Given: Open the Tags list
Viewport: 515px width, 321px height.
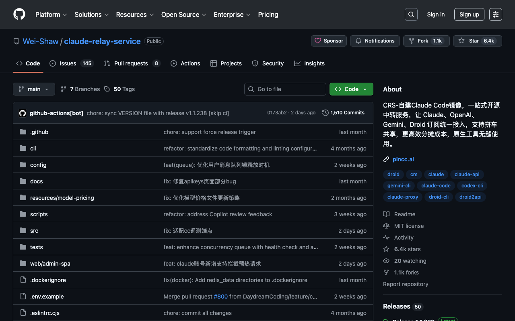Looking at the screenshot, I should [119, 89].
